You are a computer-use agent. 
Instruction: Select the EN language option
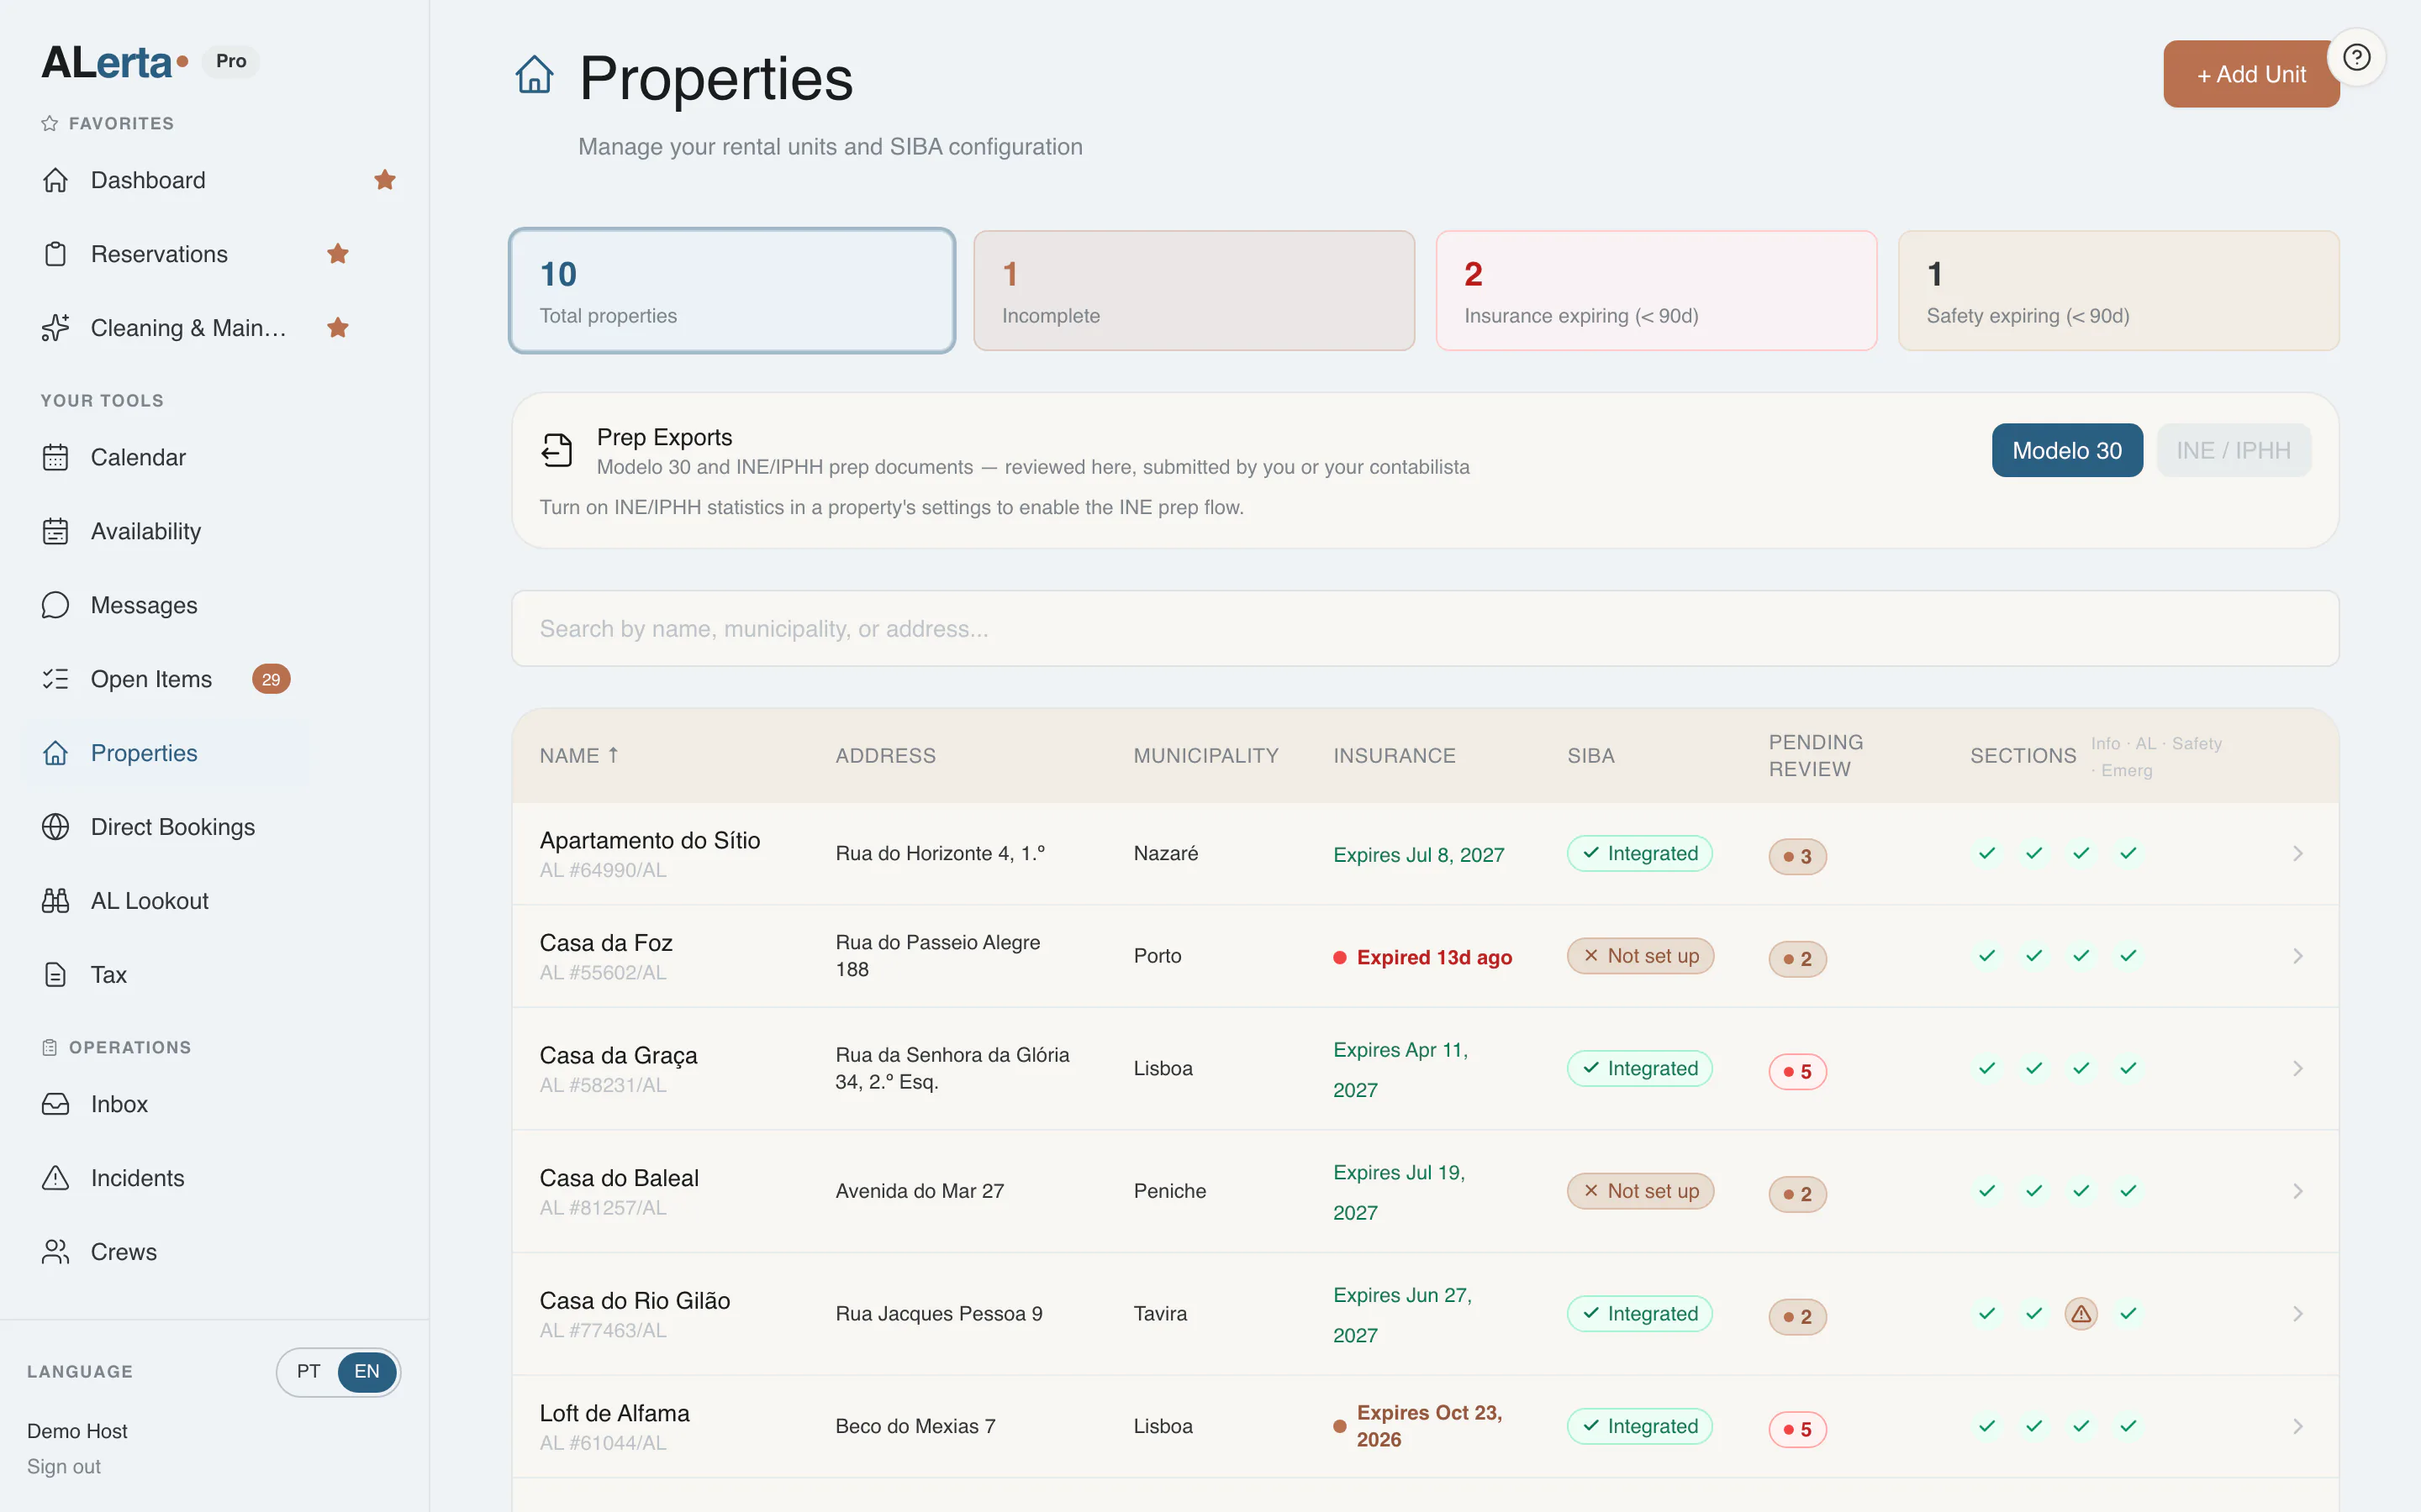coord(367,1371)
